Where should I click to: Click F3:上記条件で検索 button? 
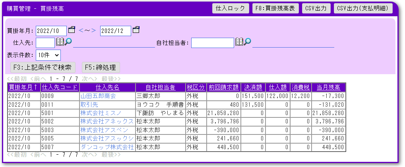pyautogui.click(x=43, y=67)
